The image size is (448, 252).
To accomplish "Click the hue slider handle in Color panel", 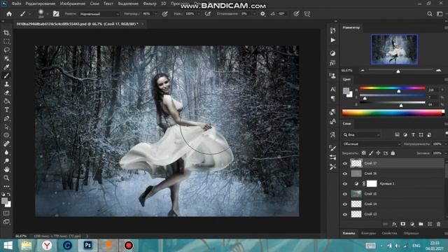I will coord(399,91).
